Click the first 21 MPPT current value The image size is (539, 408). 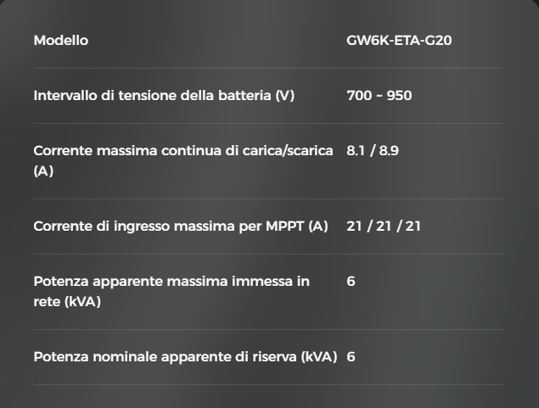pyautogui.click(x=355, y=226)
